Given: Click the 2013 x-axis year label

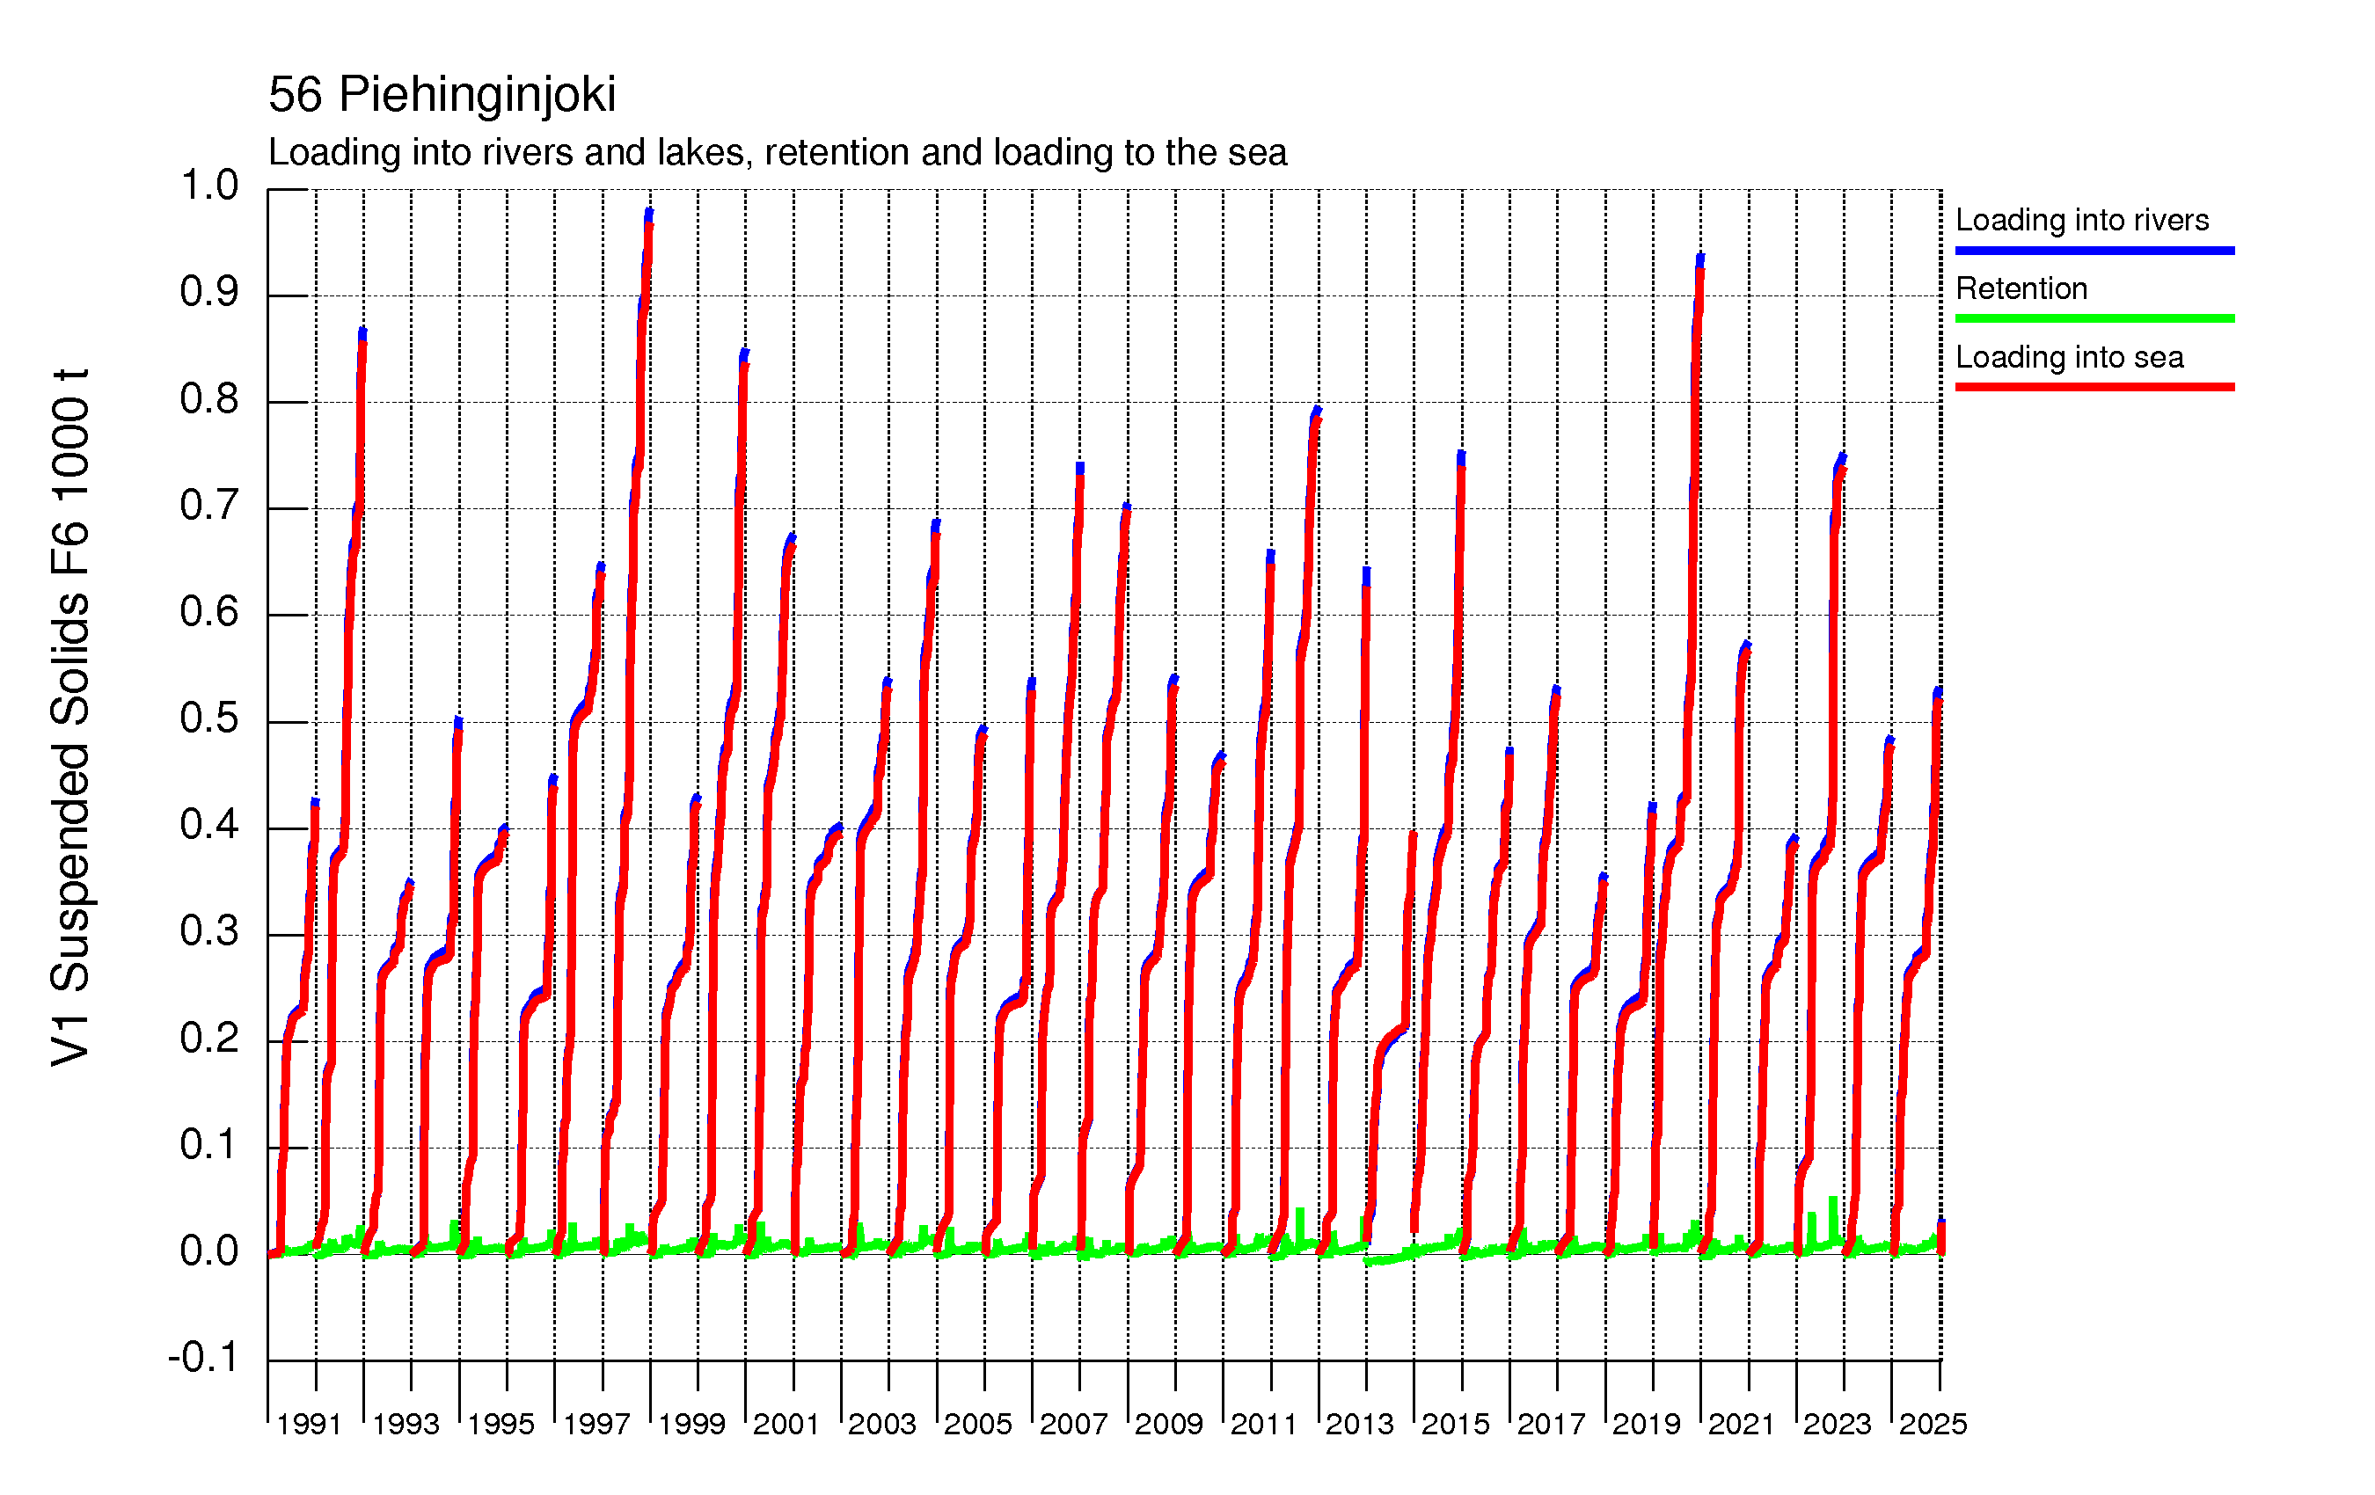Looking at the screenshot, I should [1359, 1424].
